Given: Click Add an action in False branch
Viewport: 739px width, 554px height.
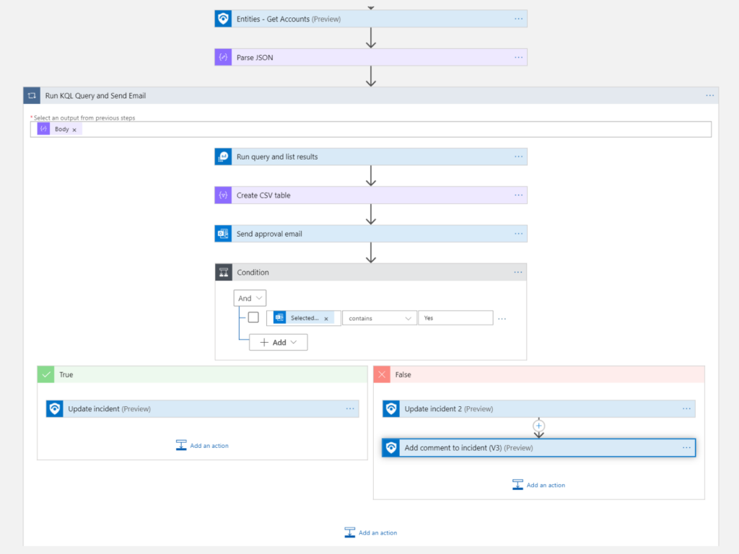Looking at the screenshot, I should pos(538,485).
